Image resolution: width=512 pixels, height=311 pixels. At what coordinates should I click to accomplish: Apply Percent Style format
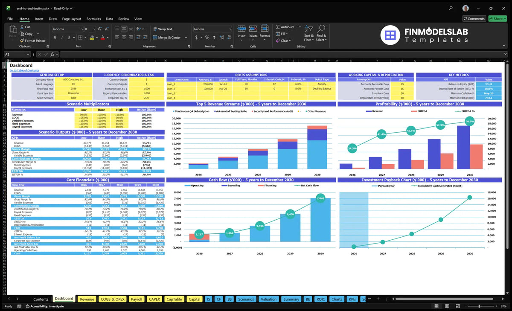(x=207, y=38)
